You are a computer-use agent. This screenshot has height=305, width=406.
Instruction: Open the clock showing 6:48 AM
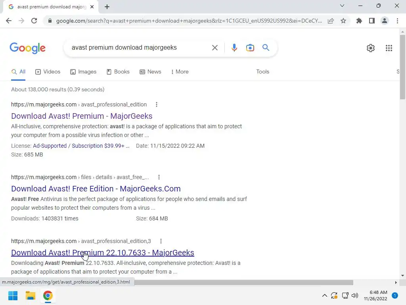375,295
